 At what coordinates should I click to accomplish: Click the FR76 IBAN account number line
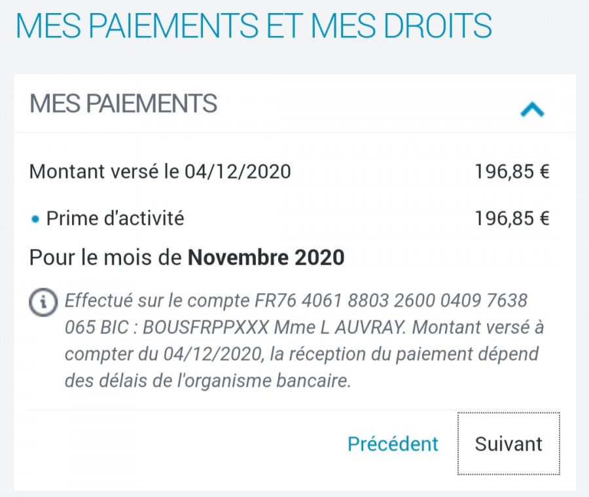click(x=391, y=301)
